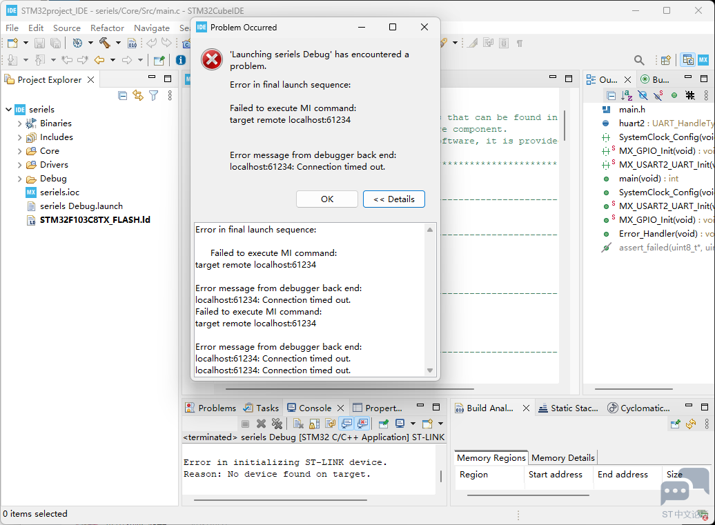The image size is (715, 525).
Task: Click Remove Launch X icon in Console
Action: tap(261, 424)
